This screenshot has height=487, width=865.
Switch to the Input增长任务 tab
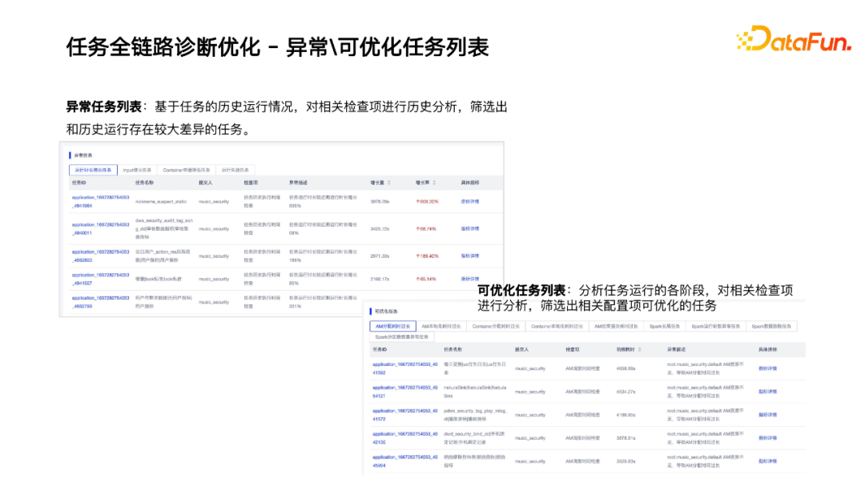136,170
